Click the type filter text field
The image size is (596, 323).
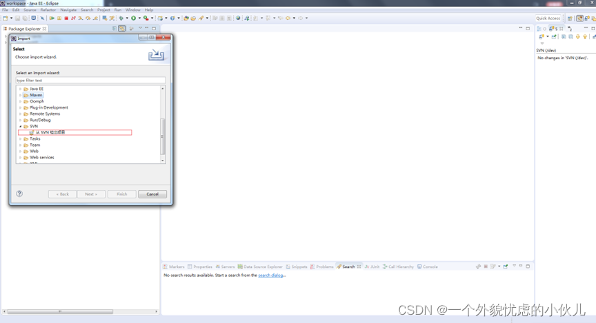[90, 81]
